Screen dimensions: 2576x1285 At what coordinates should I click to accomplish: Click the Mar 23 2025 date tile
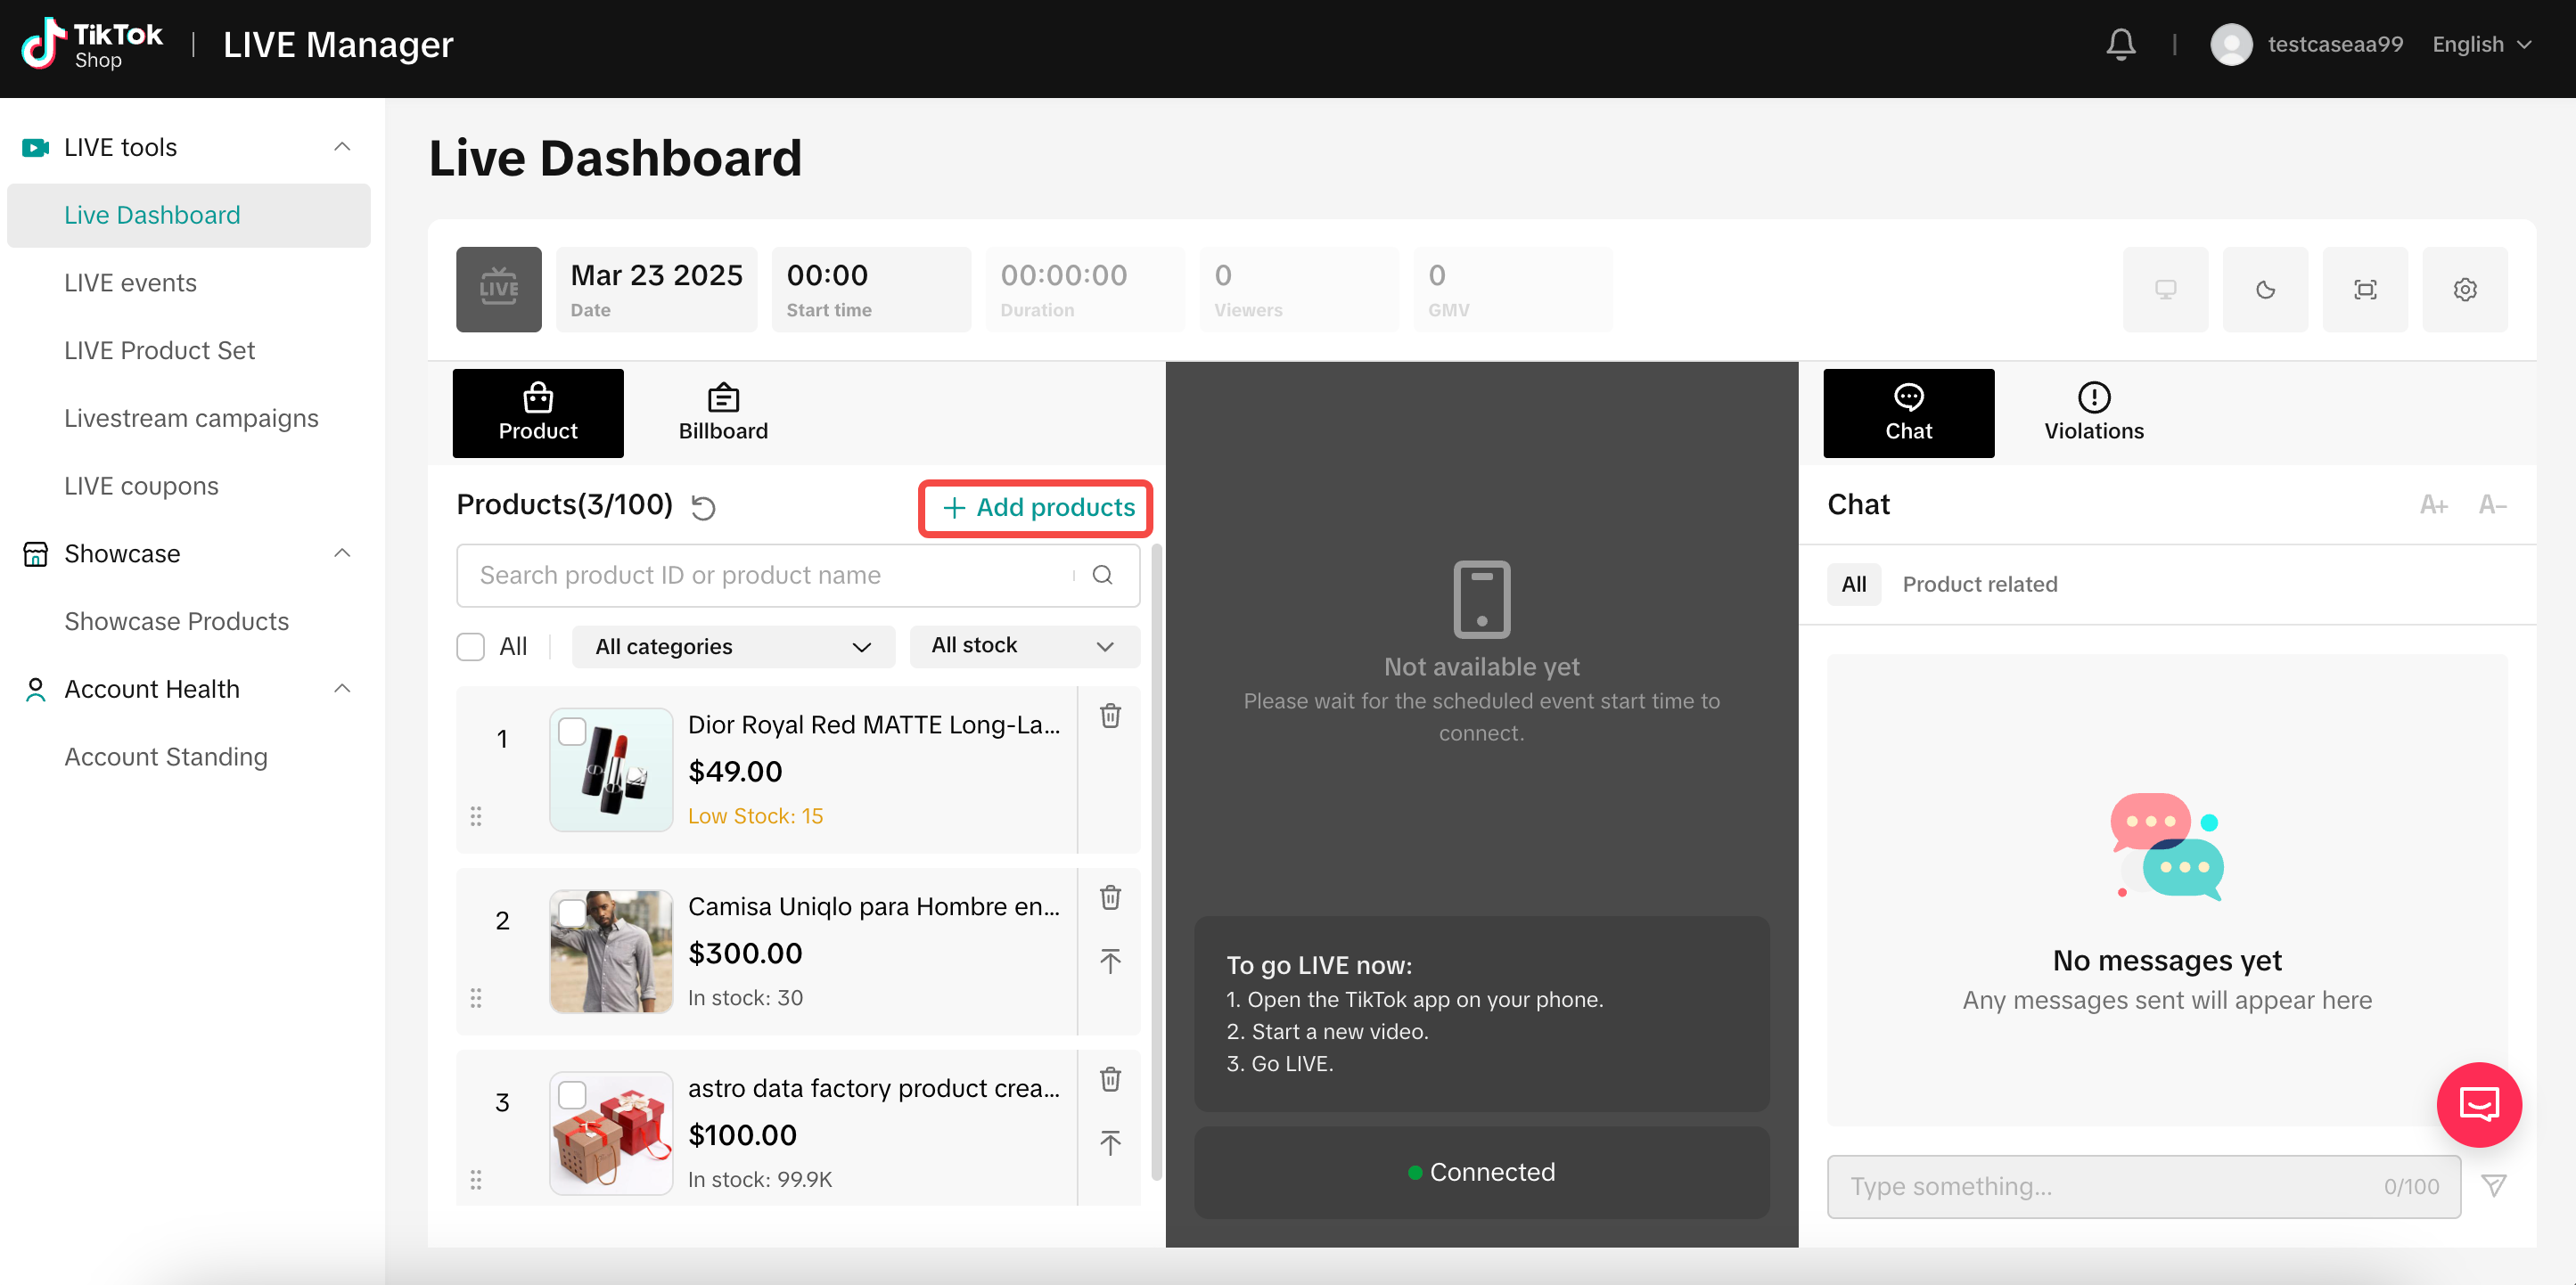click(x=656, y=289)
